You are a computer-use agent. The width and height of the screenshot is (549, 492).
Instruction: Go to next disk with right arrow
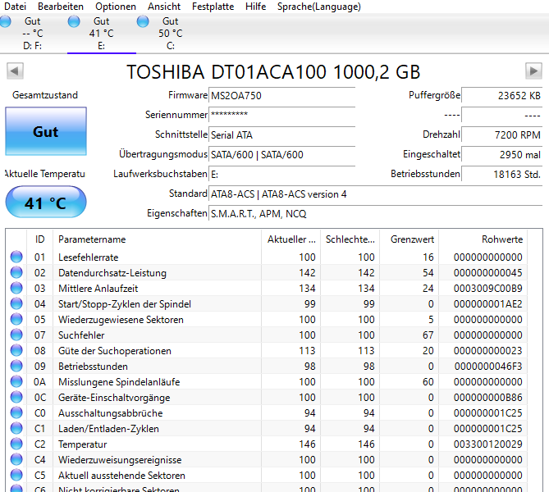[533, 71]
